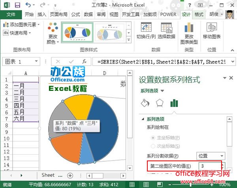Select cell containing 一月
This screenshot has height=188, width=237.
[x=26, y=86]
